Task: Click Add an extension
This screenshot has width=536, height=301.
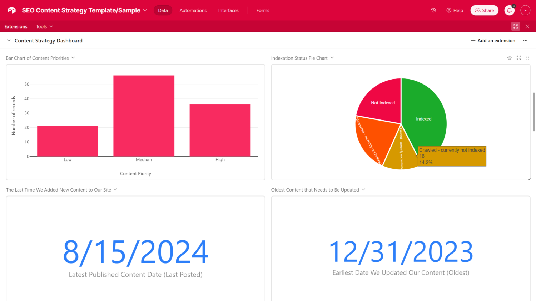Action: pos(493,41)
